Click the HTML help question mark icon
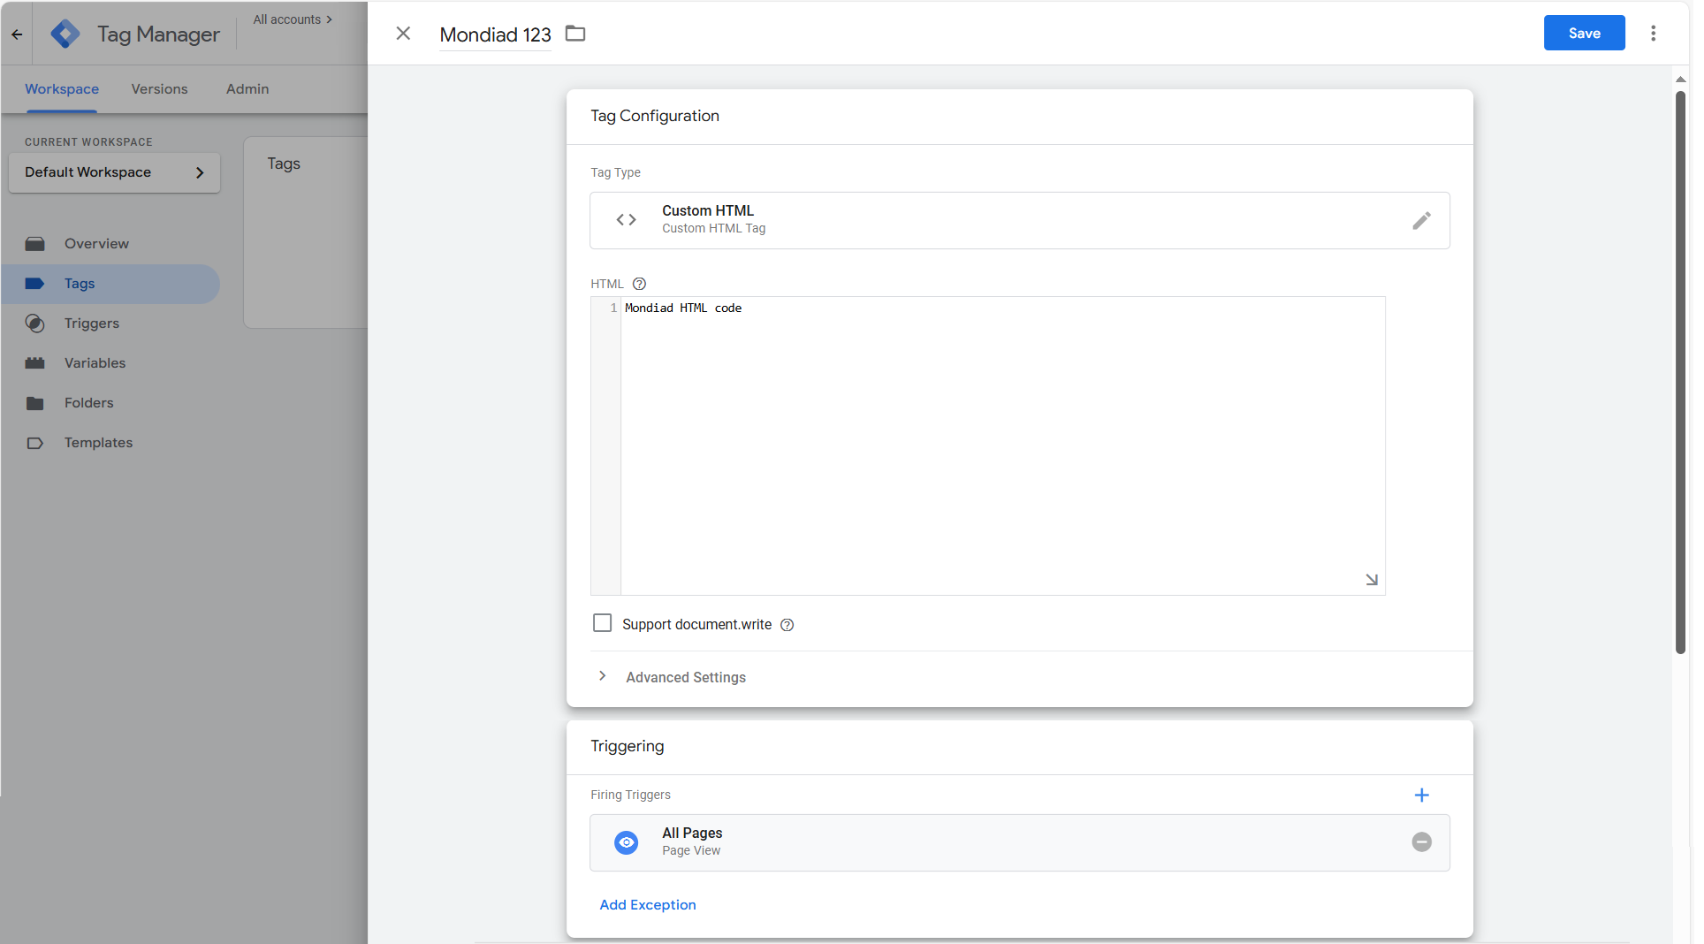1704x944 pixels. (639, 284)
